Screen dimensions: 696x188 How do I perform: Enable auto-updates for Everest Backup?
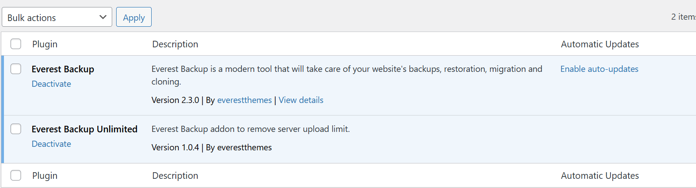[x=599, y=69]
